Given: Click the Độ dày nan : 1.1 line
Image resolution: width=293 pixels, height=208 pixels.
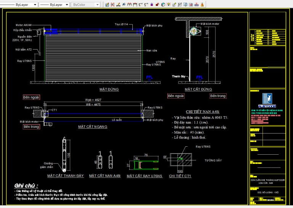Looking at the screenshot, I should click(190, 122).
